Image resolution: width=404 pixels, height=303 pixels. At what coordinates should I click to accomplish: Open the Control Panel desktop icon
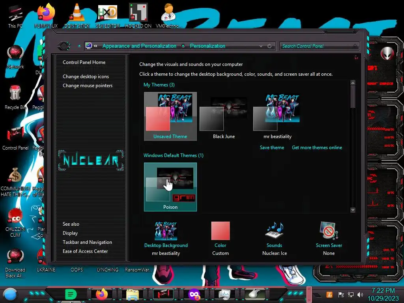pos(15,138)
